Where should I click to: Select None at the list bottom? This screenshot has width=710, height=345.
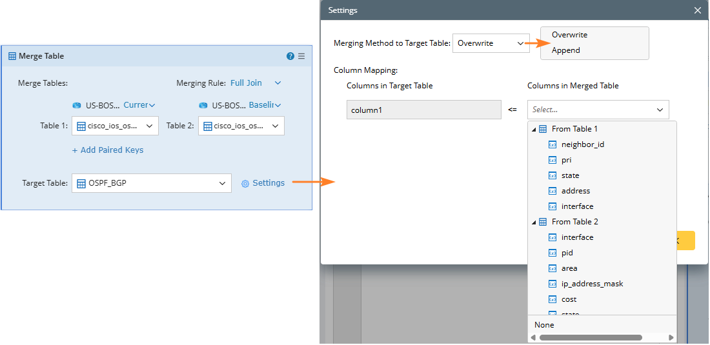click(544, 325)
